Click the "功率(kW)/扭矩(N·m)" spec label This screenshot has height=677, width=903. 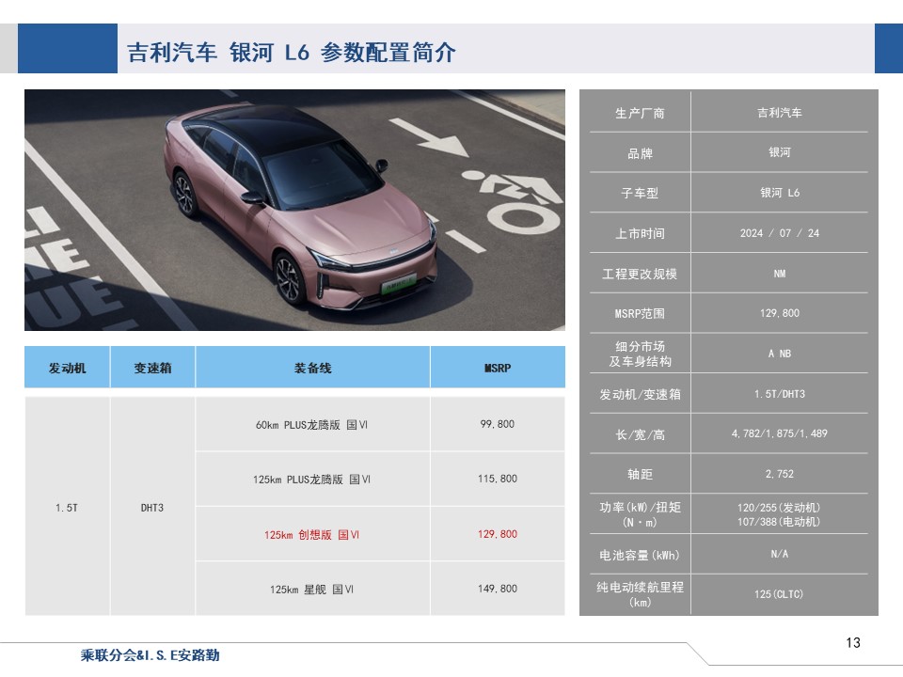point(640,514)
